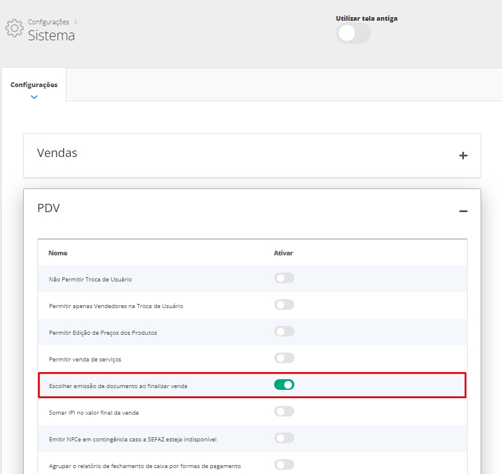Viewport: 502px width, 474px height.
Task: Click the Configurações breadcrumb link
Action: pyautogui.click(x=48, y=22)
